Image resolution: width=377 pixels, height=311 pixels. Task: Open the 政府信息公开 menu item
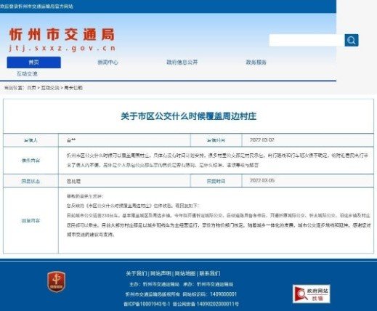[x=182, y=62]
